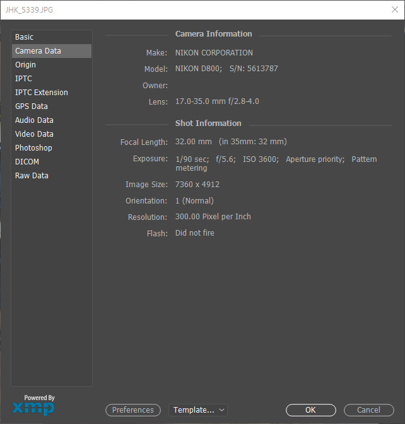Click the focal length 32.00 mm value
Image resolution: width=405 pixels, height=424 pixels.
pyautogui.click(x=193, y=142)
